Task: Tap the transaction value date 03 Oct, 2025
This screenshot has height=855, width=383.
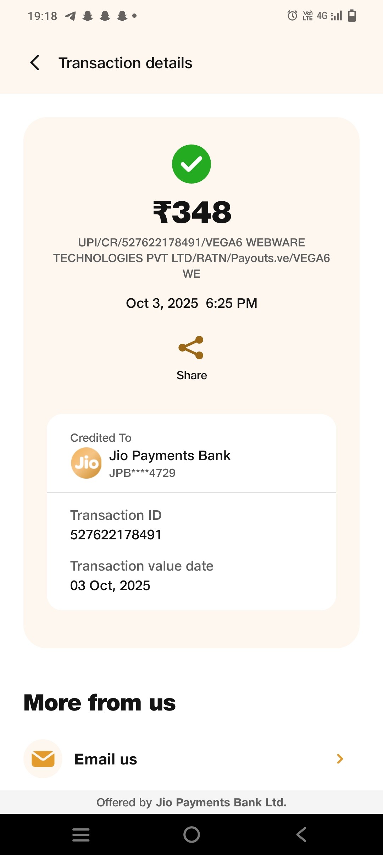Action: tap(110, 586)
